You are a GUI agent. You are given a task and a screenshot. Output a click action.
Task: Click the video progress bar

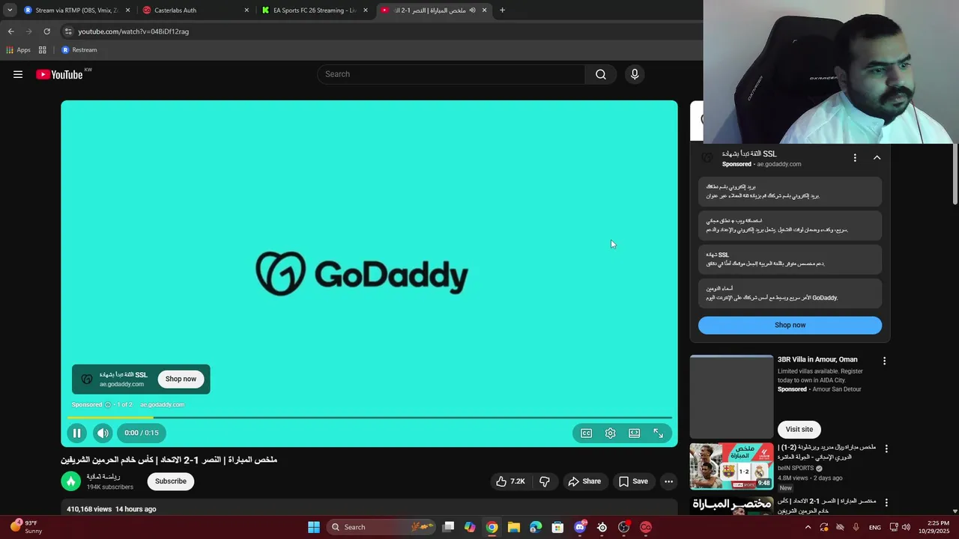[x=369, y=417]
